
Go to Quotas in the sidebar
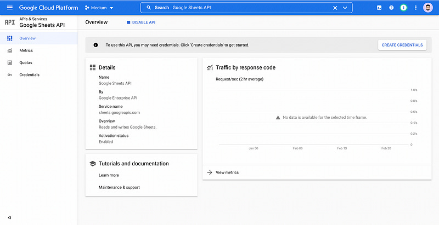pos(26,62)
